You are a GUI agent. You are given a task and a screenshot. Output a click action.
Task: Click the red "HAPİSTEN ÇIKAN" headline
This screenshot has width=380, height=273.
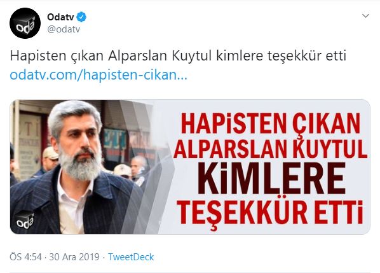point(270,123)
